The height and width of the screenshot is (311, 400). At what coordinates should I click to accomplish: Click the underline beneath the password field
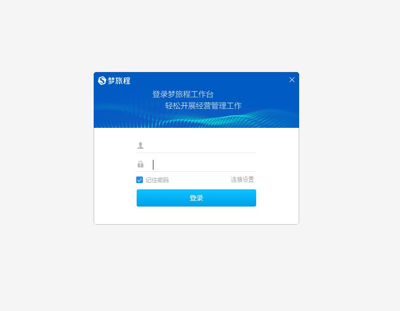click(x=196, y=171)
